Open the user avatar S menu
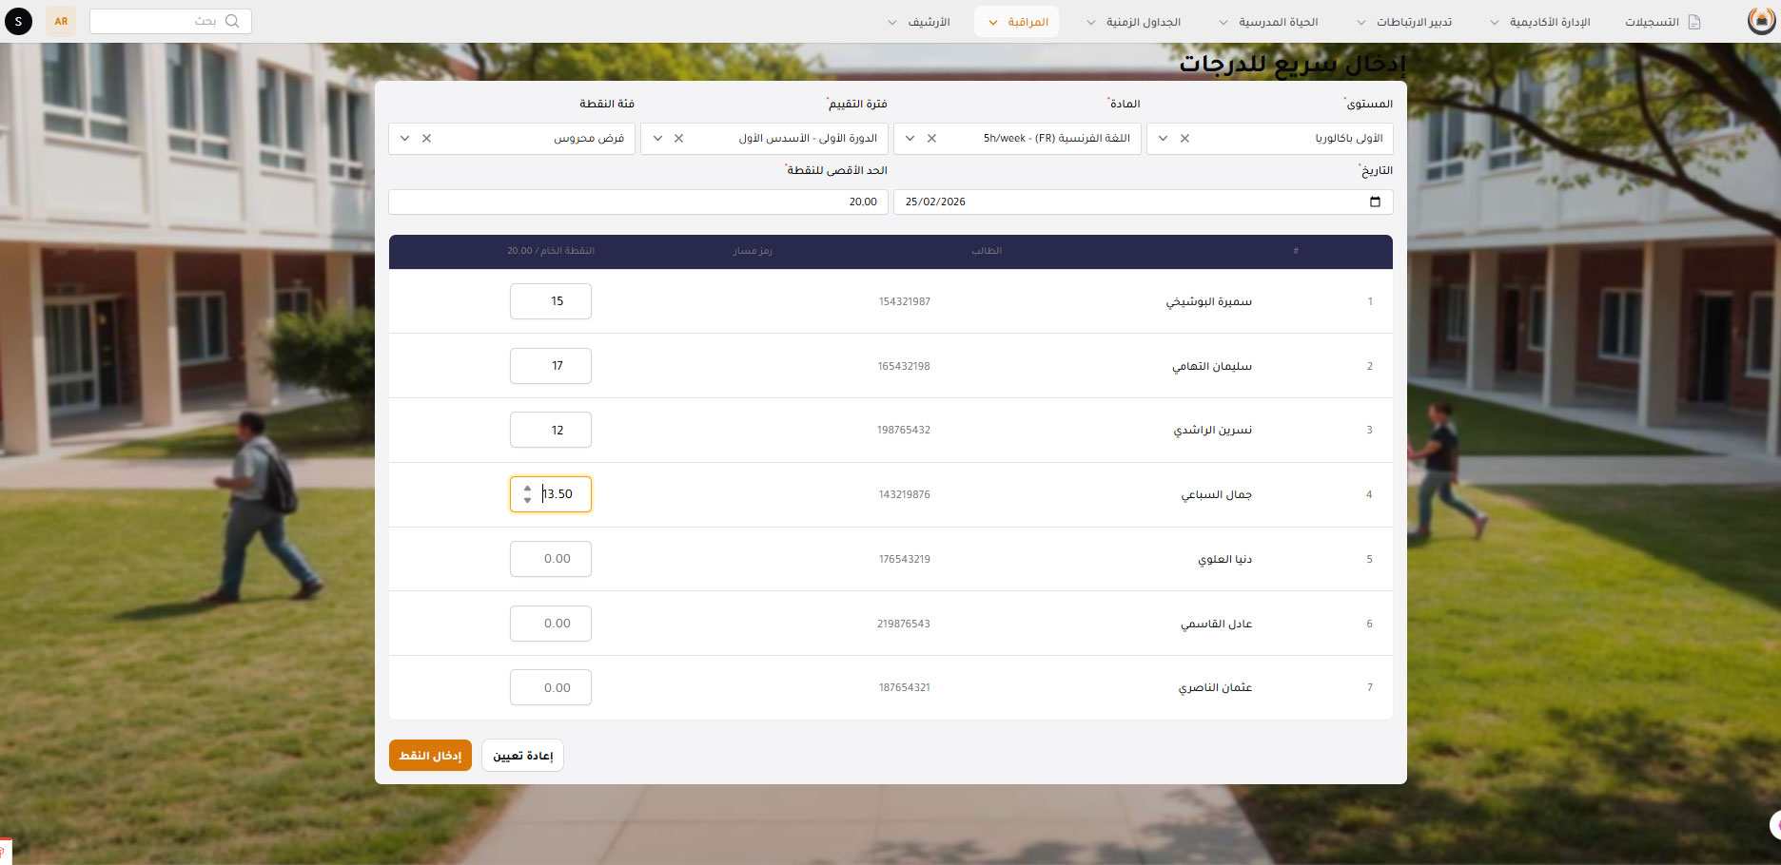This screenshot has width=1781, height=865. coord(18,21)
